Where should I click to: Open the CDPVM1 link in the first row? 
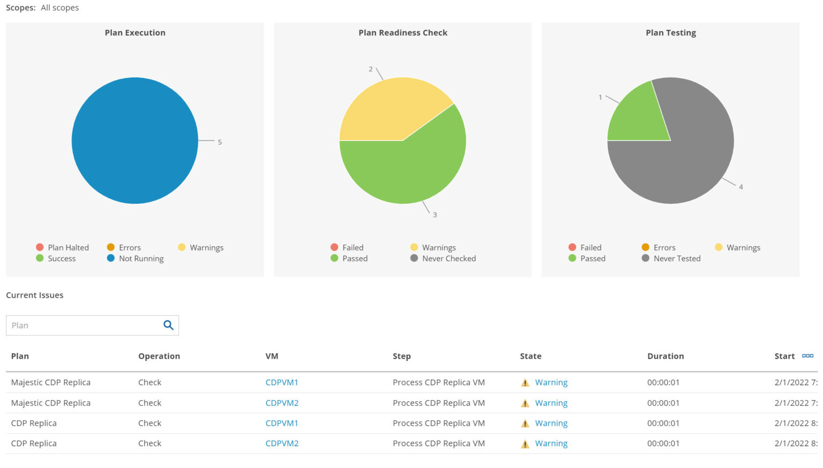[282, 382]
